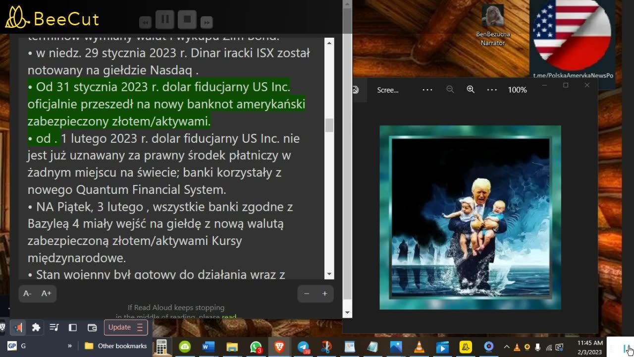This screenshot has width=634, height=357.
Task: Click the Scree... file name in Photos
Action: 388,90
